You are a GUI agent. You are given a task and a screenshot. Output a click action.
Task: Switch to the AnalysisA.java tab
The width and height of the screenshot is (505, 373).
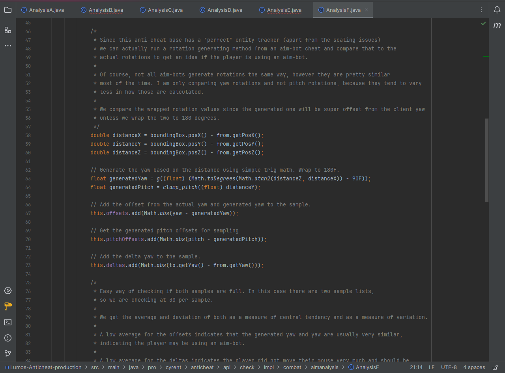coord(43,10)
